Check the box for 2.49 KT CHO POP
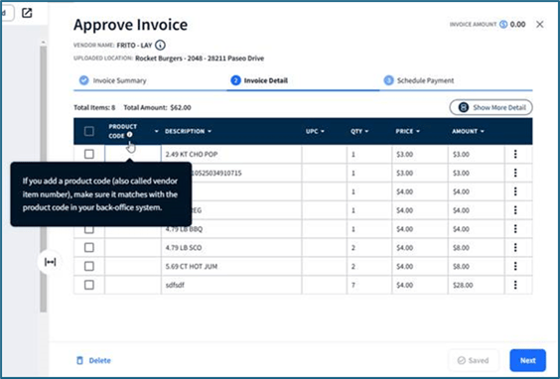This screenshot has width=560, height=379. point(89,154)
